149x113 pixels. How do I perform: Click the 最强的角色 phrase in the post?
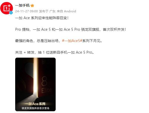[24, 41]
